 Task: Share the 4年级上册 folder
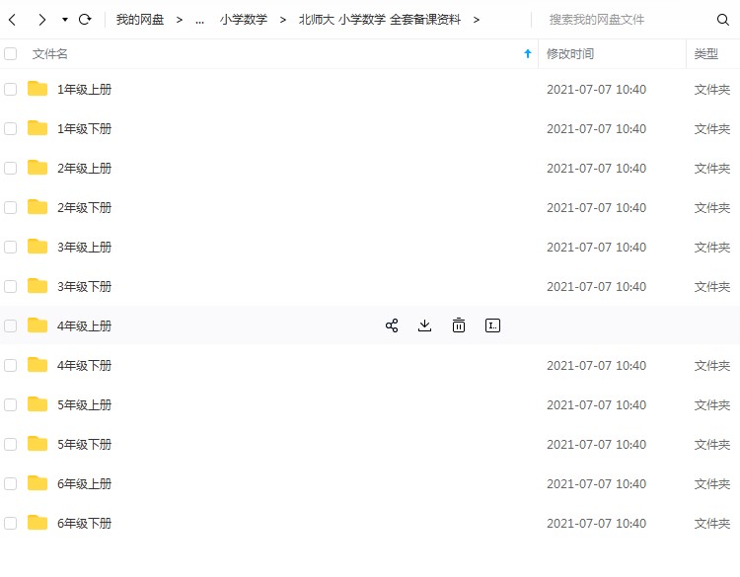click(392, 325)
